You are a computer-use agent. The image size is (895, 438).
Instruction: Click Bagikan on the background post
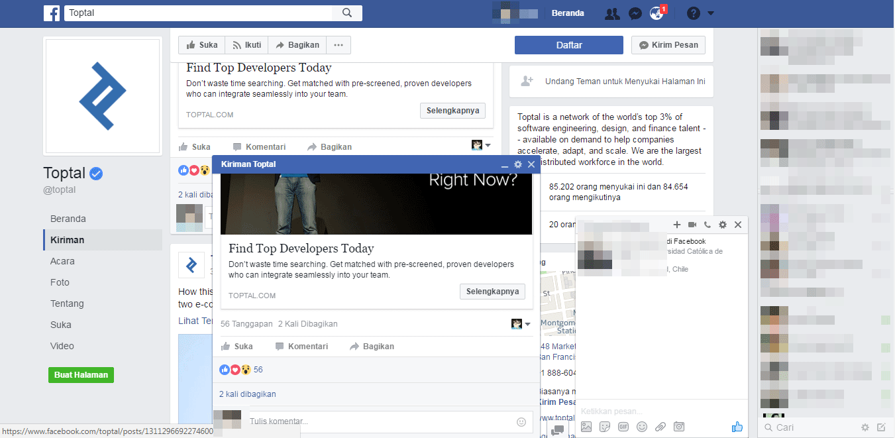click(330, 147)
